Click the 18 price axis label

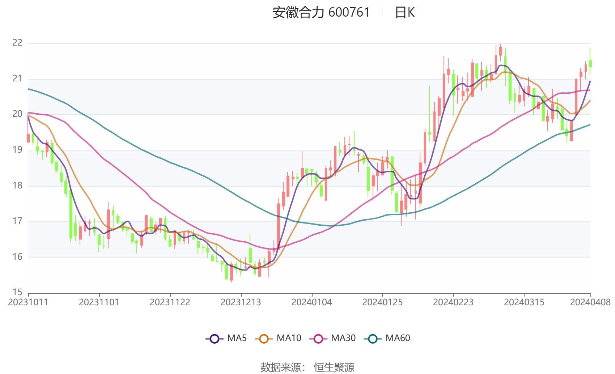point(17,186)
